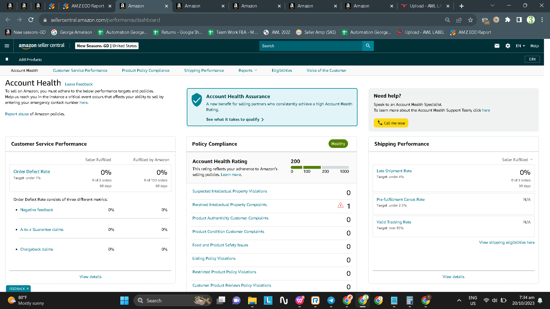Click the warning triangle beside IP Complaints

coord(341,205)
